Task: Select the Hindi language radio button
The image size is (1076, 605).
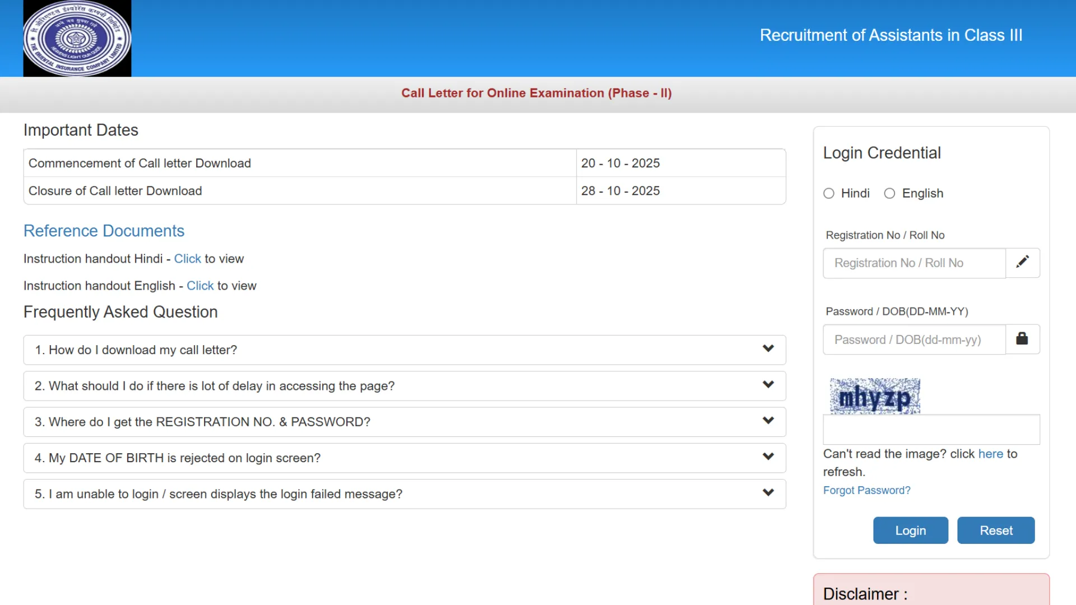Action: tap(829, 193)
